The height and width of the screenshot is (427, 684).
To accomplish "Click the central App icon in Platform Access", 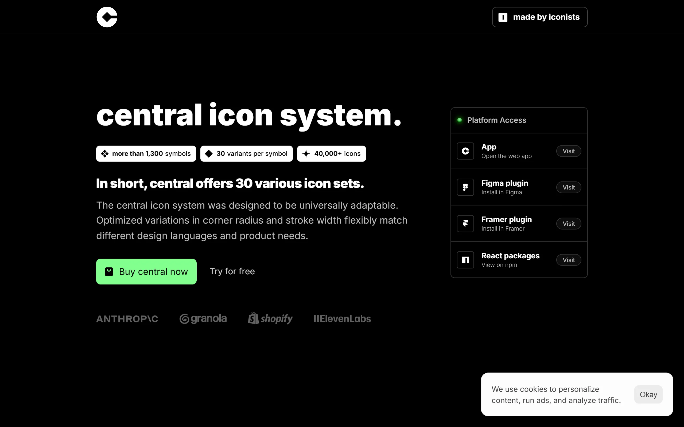I will tap(465, 151).
